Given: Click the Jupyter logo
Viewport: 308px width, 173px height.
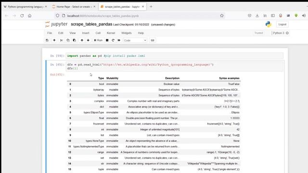Looking at the screenshot, I should click(56, 25).
